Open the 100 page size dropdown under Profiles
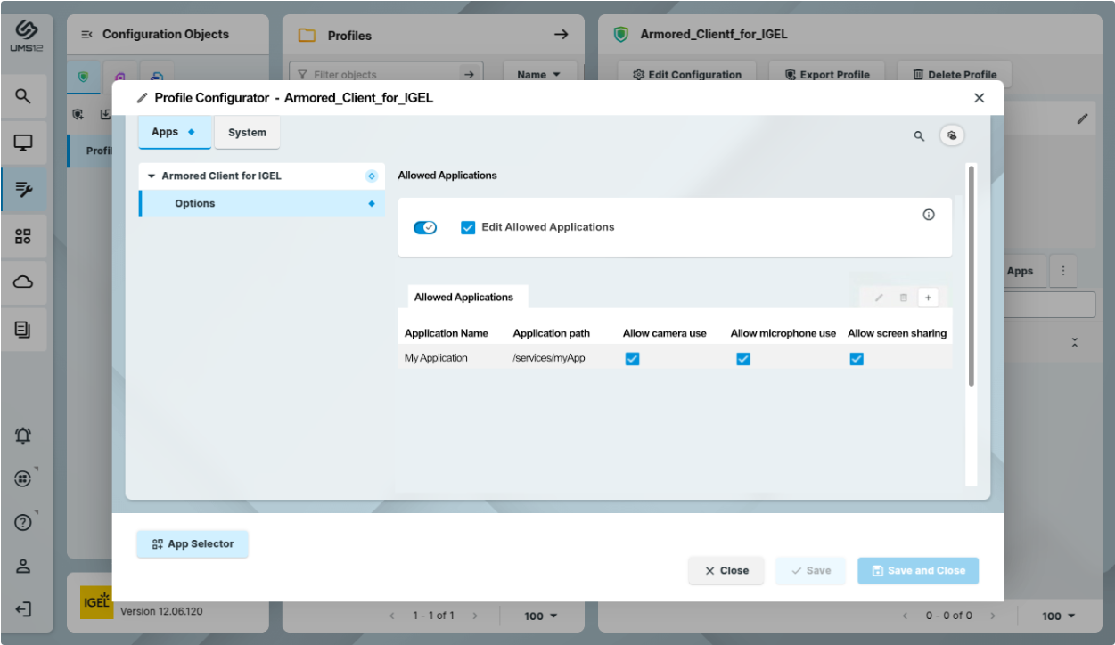The height and width of the screenshot is (645, 1115). coord(540,616)
